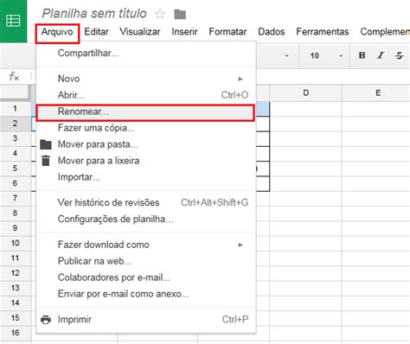The image size is (410, 344).
Task: Click the green Sheets home icon
Action: tap(13, 21)
